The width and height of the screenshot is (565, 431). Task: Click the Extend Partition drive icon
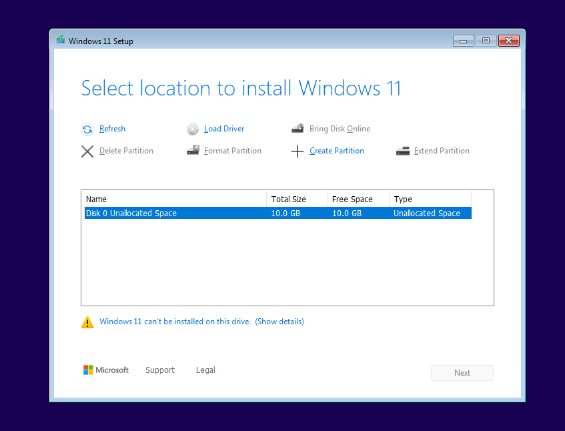pos(402,151)
